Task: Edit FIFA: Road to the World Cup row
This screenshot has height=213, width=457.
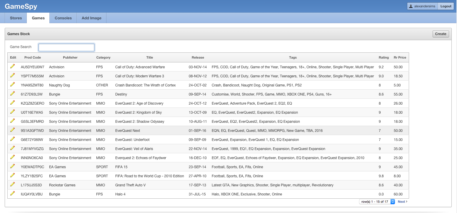Action: click(x=12, y=175)
